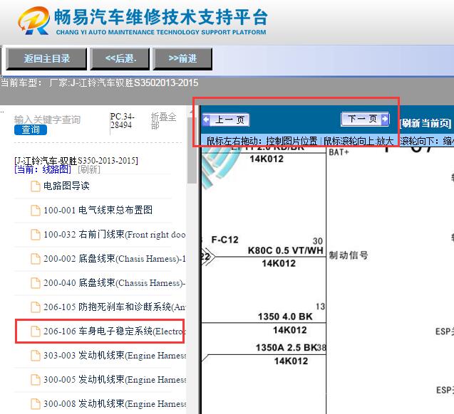Open 200-040 底盘线束 item

click(x=115, y=283)
